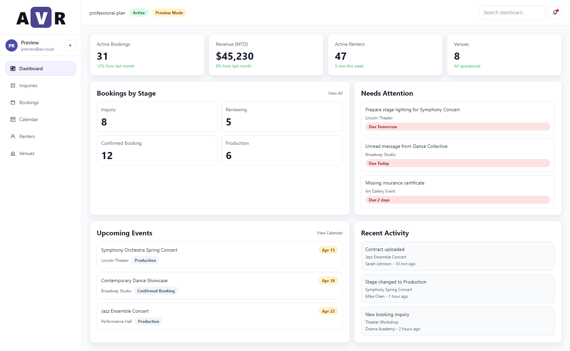Open the Calendar icon in sidebar
This screenshot has width=570, height=351.
[13, 119]
